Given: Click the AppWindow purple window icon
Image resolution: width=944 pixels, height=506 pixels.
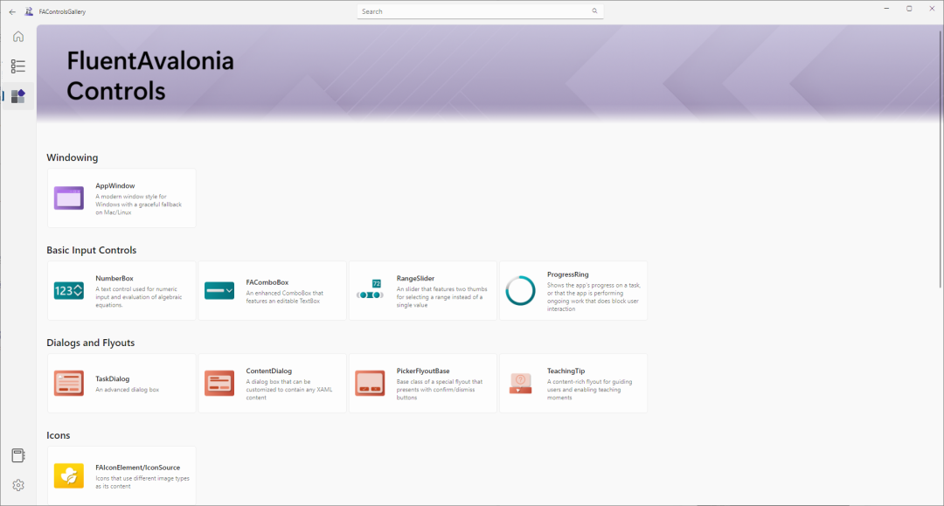Looking at the screenshot, I should pos(69,198).
